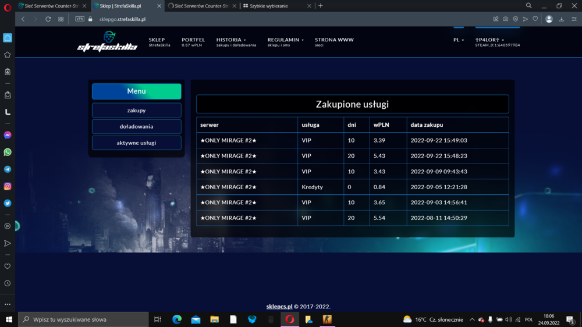Click the StrefaSkilla logo

tap(107, 41)
